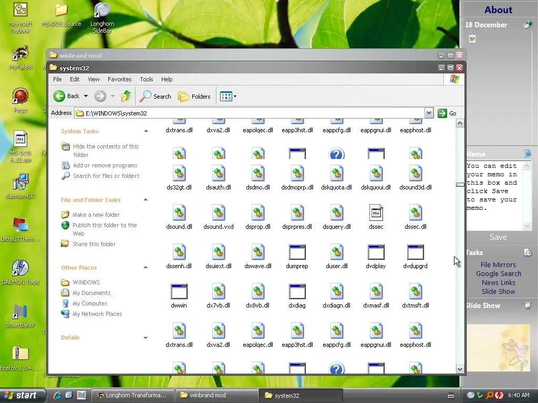Click Share this folder link
Viewport: 538px width, 403px height.
(x=94, y=244)
